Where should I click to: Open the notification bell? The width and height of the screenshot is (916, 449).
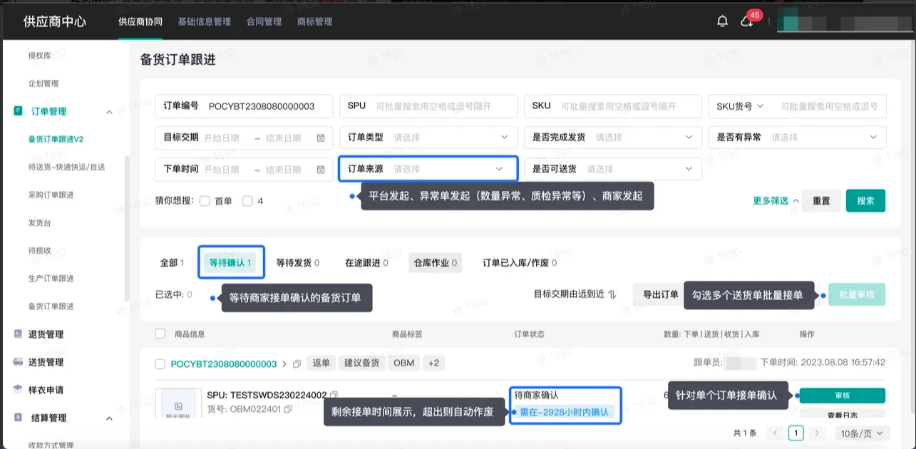coord(722,21)
